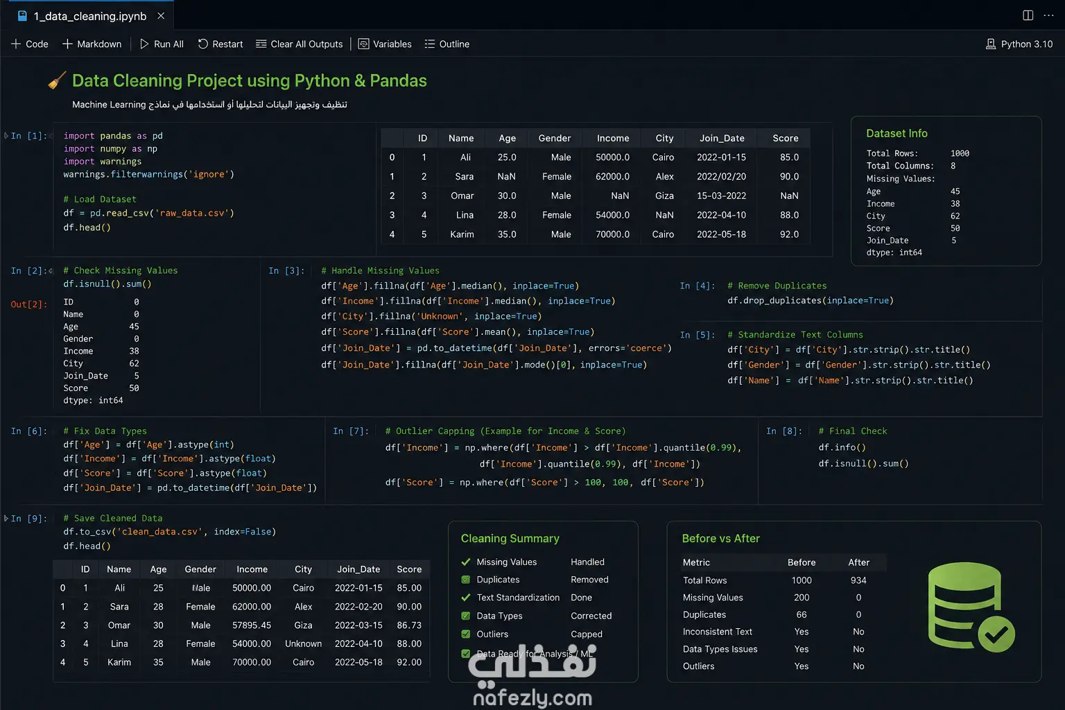Toggle the Outliers checkbox in Cleaning Summary

[466, 634]
